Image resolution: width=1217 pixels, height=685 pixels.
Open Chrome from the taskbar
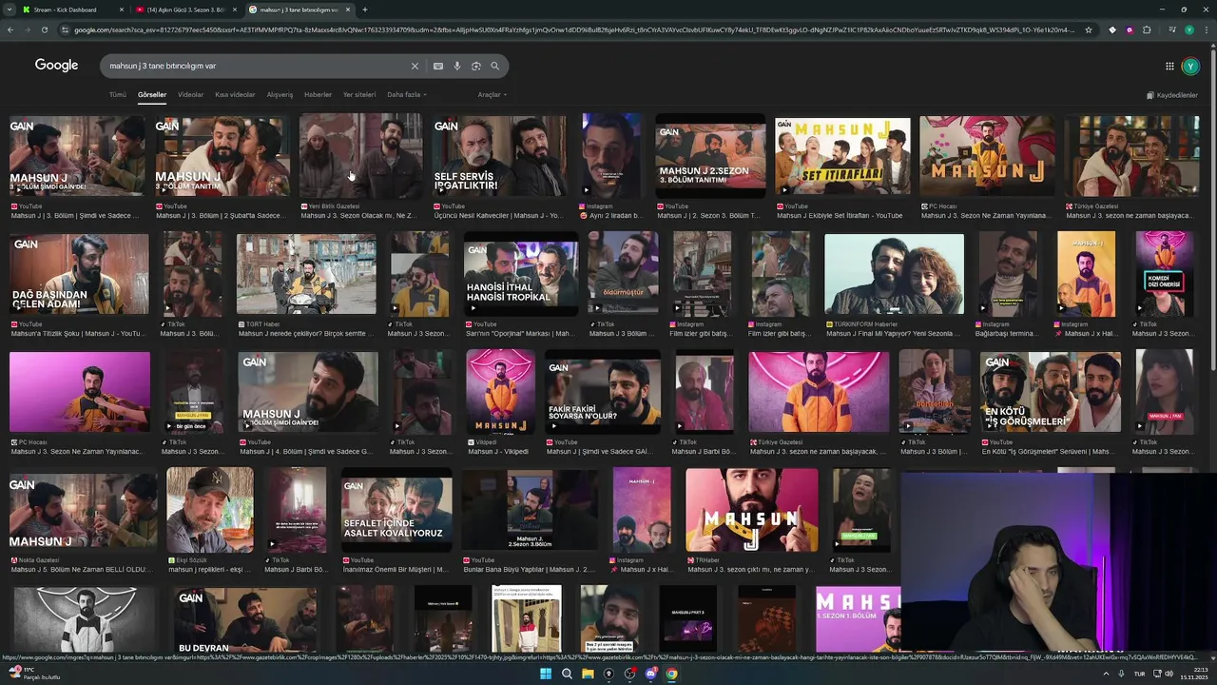(671, 674)
